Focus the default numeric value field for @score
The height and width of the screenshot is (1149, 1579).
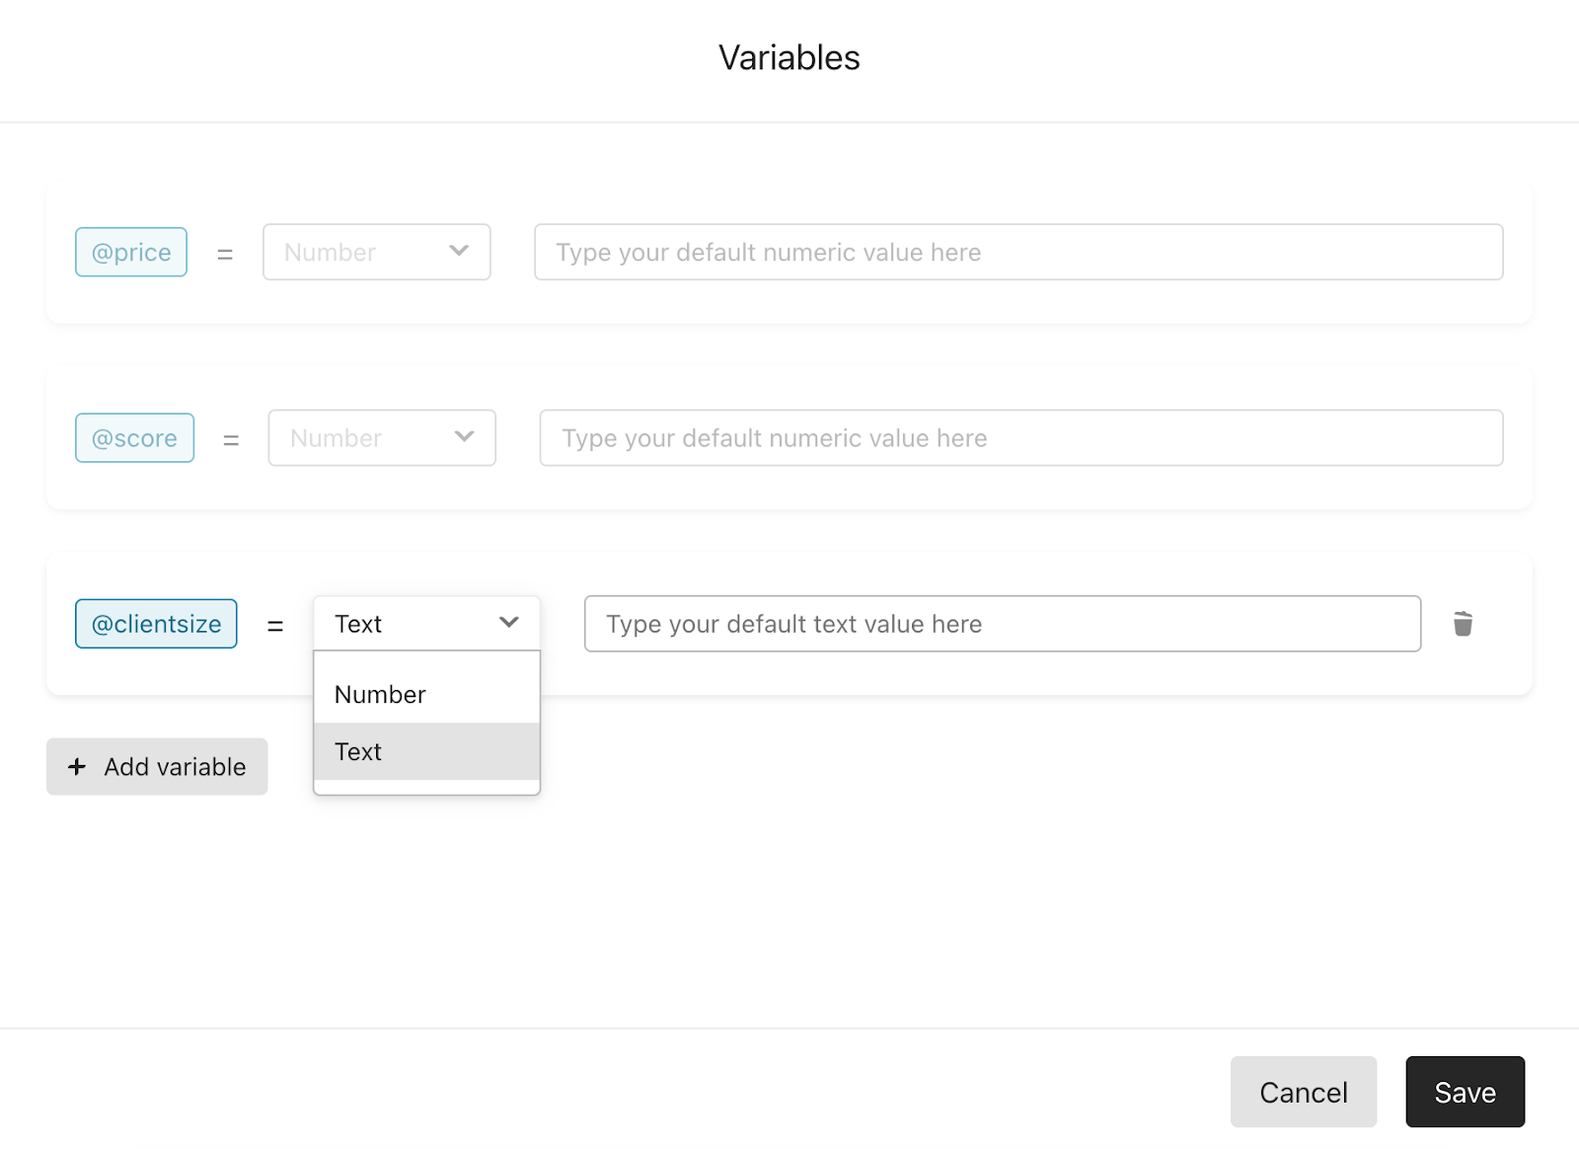pyautogui.click(x=1021, y=438)
